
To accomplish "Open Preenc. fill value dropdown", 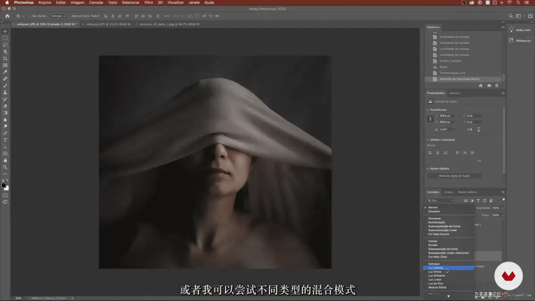I will pyautogui.click(x=502, y=215).
